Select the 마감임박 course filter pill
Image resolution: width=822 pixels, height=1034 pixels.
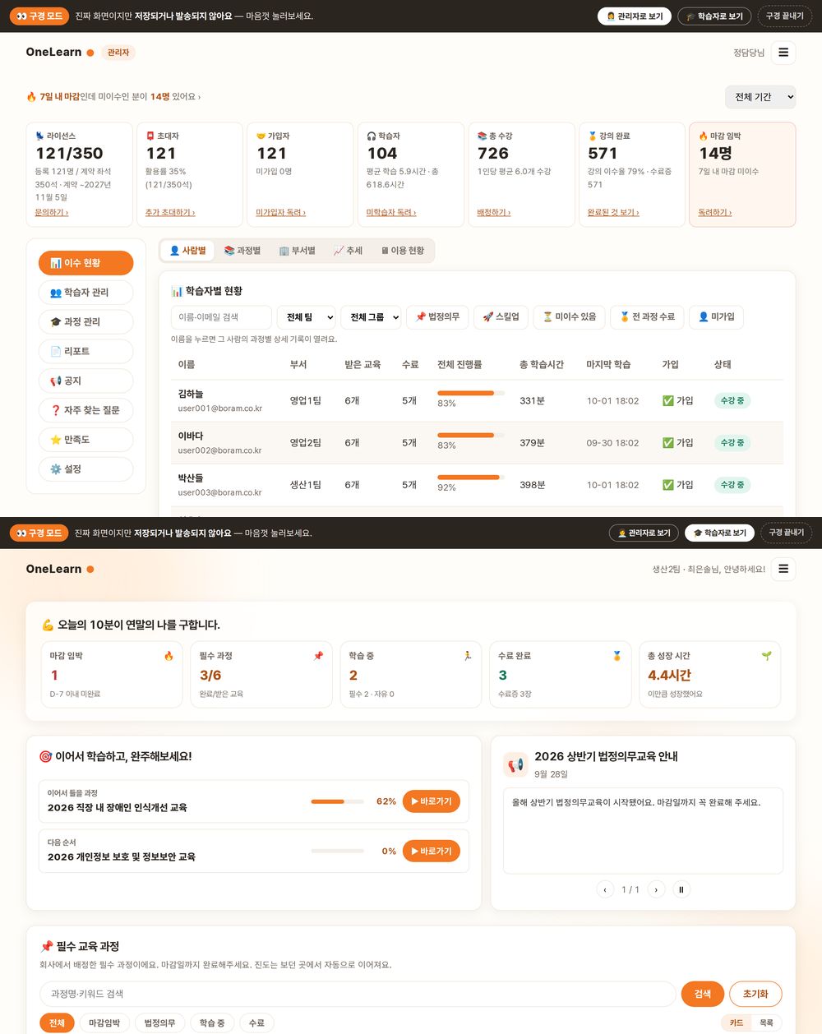(104, 1023)
